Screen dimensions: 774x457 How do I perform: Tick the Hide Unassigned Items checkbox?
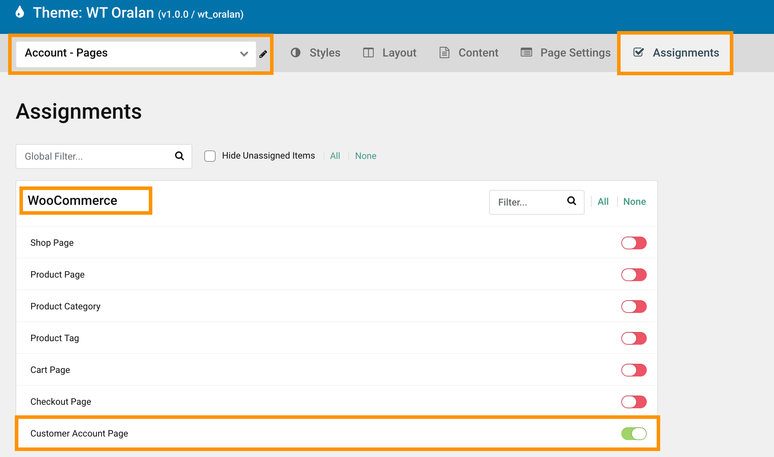[210, 156]
